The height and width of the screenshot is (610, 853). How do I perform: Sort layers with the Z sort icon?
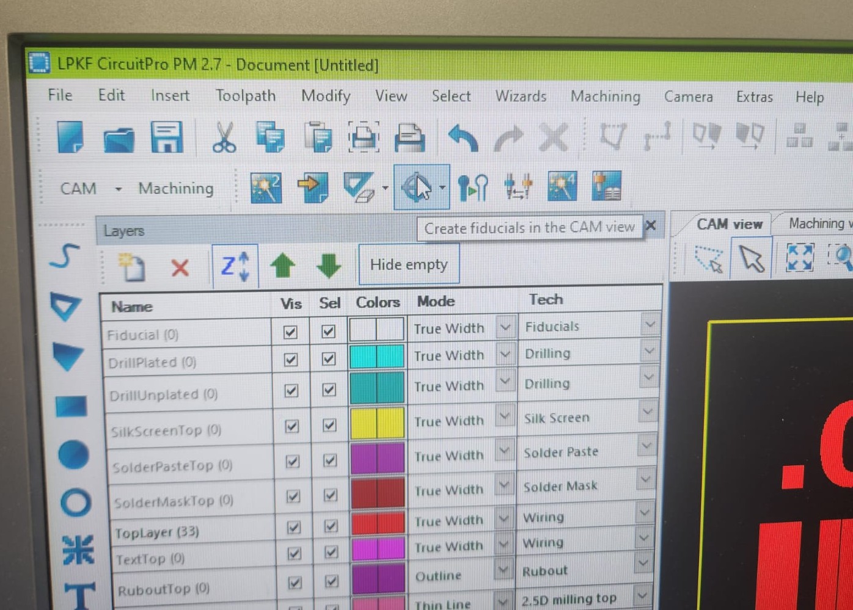[235, 266]
